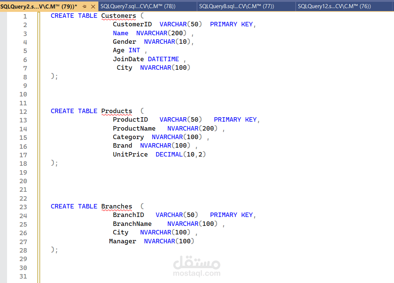This screenshot has width=394, height=283.
Task: Place cursor on UnitPrice column
Action: point(130,154)
